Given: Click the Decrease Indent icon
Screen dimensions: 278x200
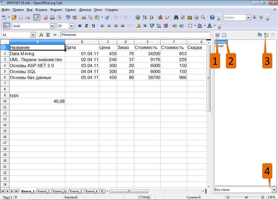Looking at the screenshot, I should click(174, 26).
